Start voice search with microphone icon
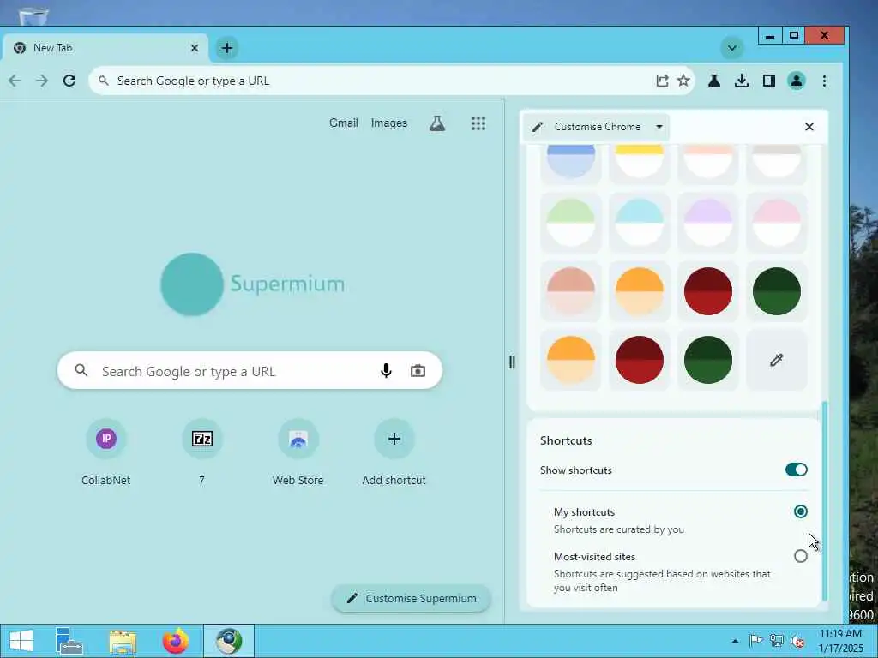Screen dimensions: 878x658 pos(386,370)
